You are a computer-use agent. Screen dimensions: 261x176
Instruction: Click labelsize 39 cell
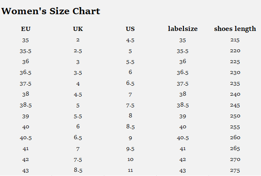pyautogui.click(x=183, y=116)
